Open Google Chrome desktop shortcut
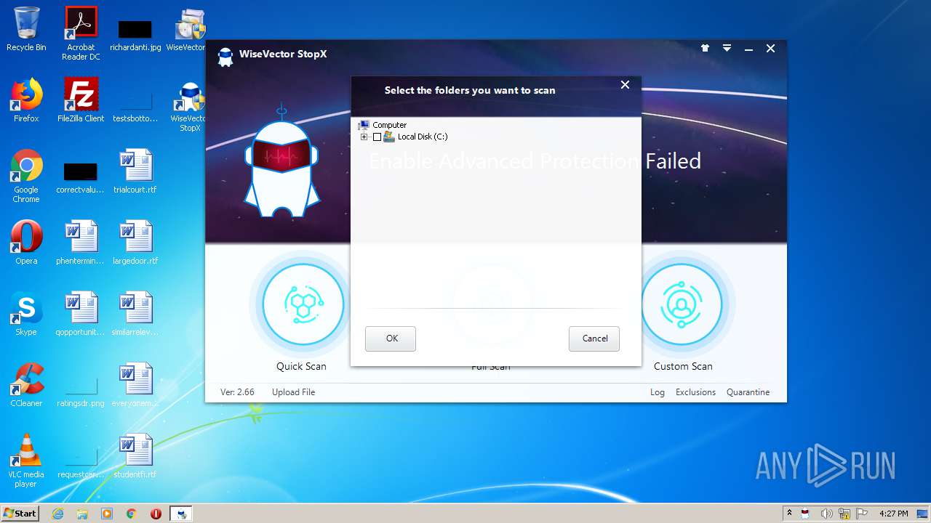 26,176
